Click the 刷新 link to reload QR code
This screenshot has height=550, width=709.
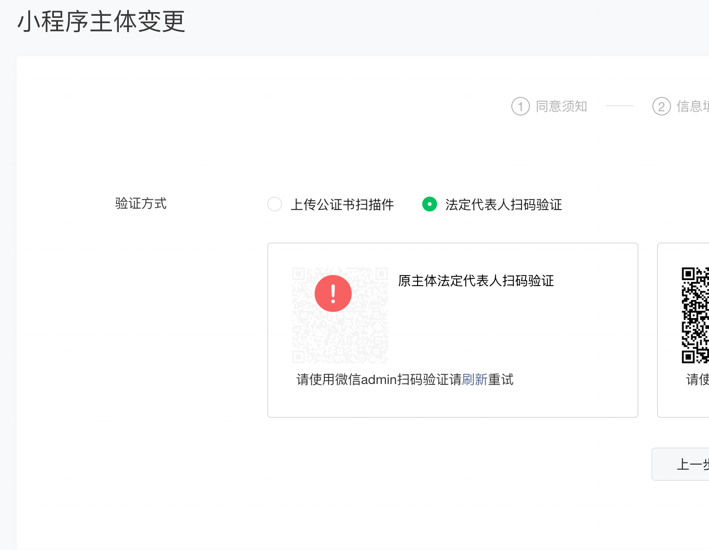pyautogui.click(x=475, y=380)
